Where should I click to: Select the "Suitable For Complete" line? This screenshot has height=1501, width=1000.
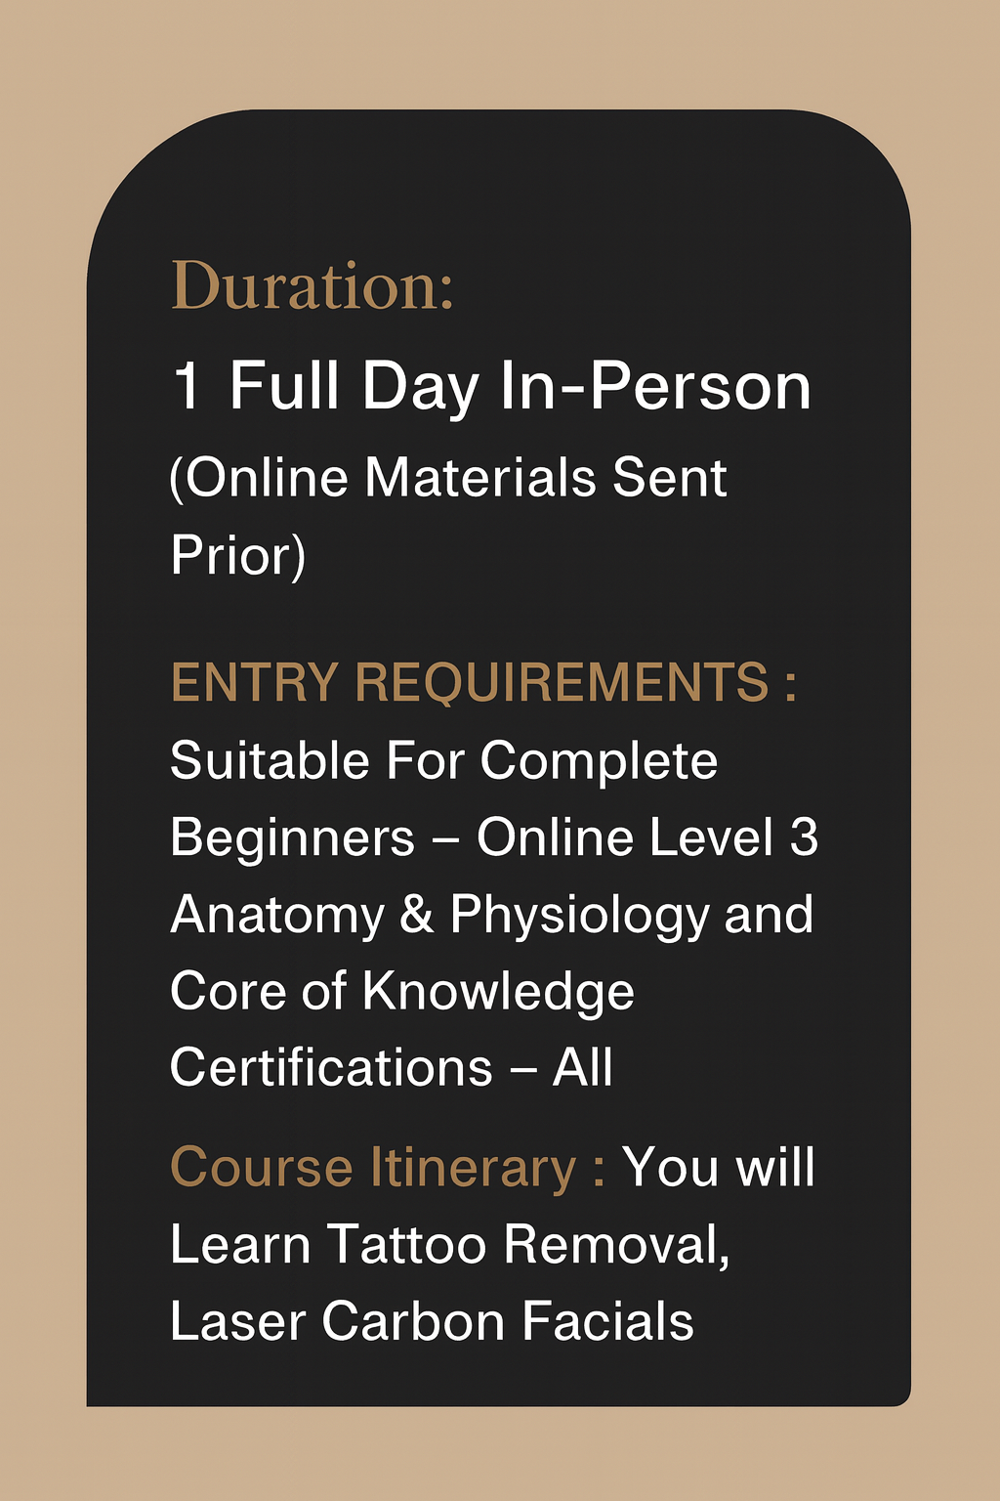tap(443, 760)
